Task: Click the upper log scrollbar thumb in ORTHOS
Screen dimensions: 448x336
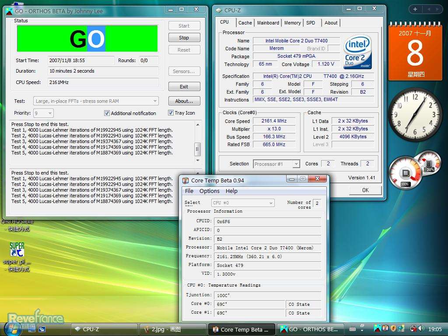Action: point(197,149)
